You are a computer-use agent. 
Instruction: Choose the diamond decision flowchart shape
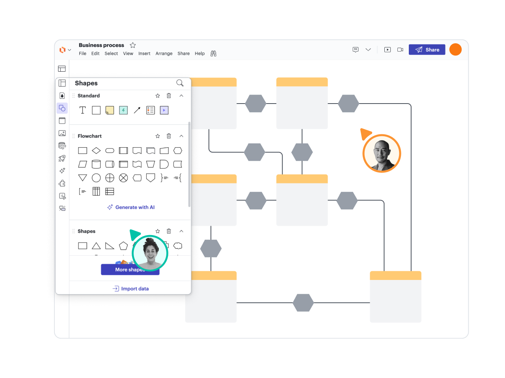96,150
